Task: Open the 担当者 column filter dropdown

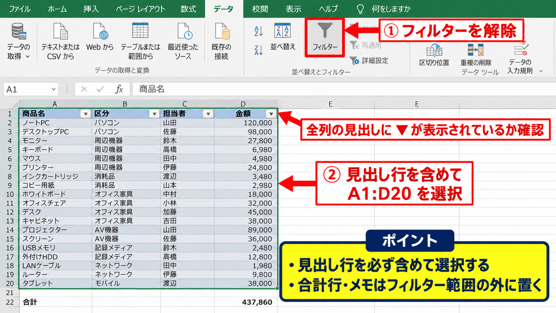Action: point(208,114)
